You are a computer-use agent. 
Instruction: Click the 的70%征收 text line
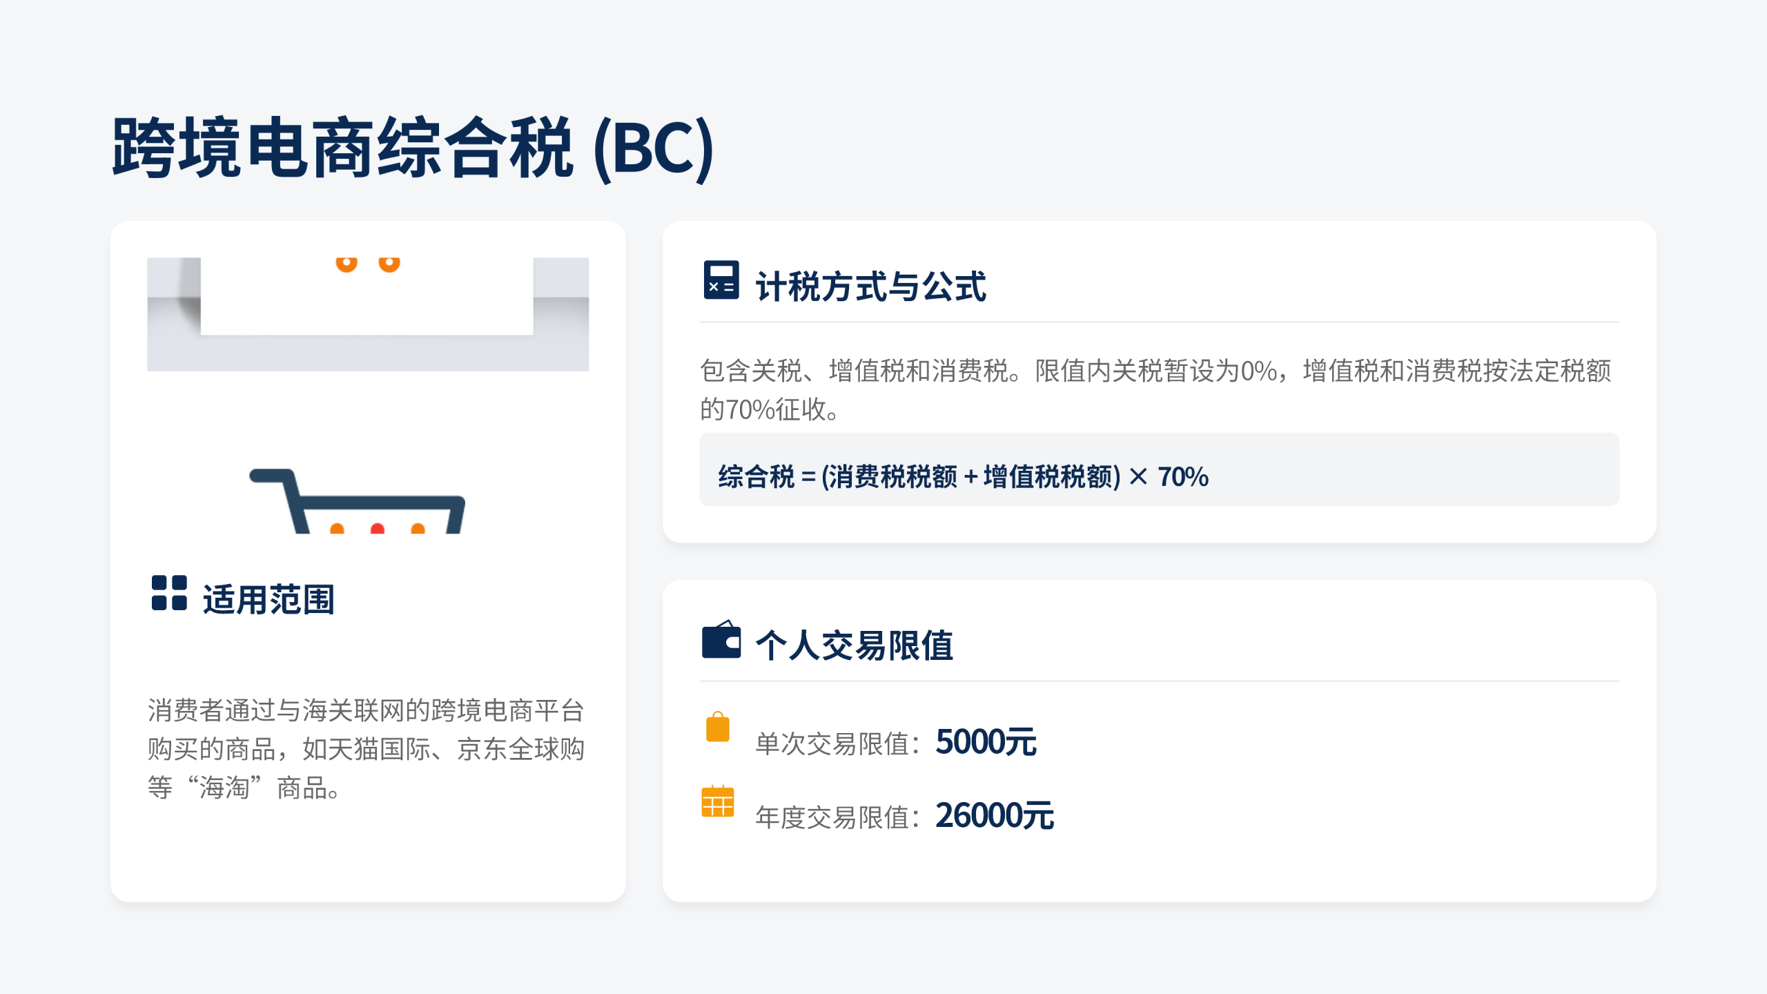(x=770, y=410)
